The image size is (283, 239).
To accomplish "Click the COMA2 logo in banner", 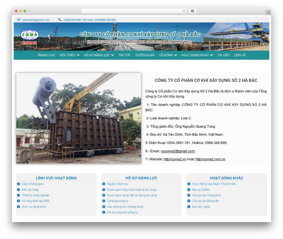I will [29, 37].
